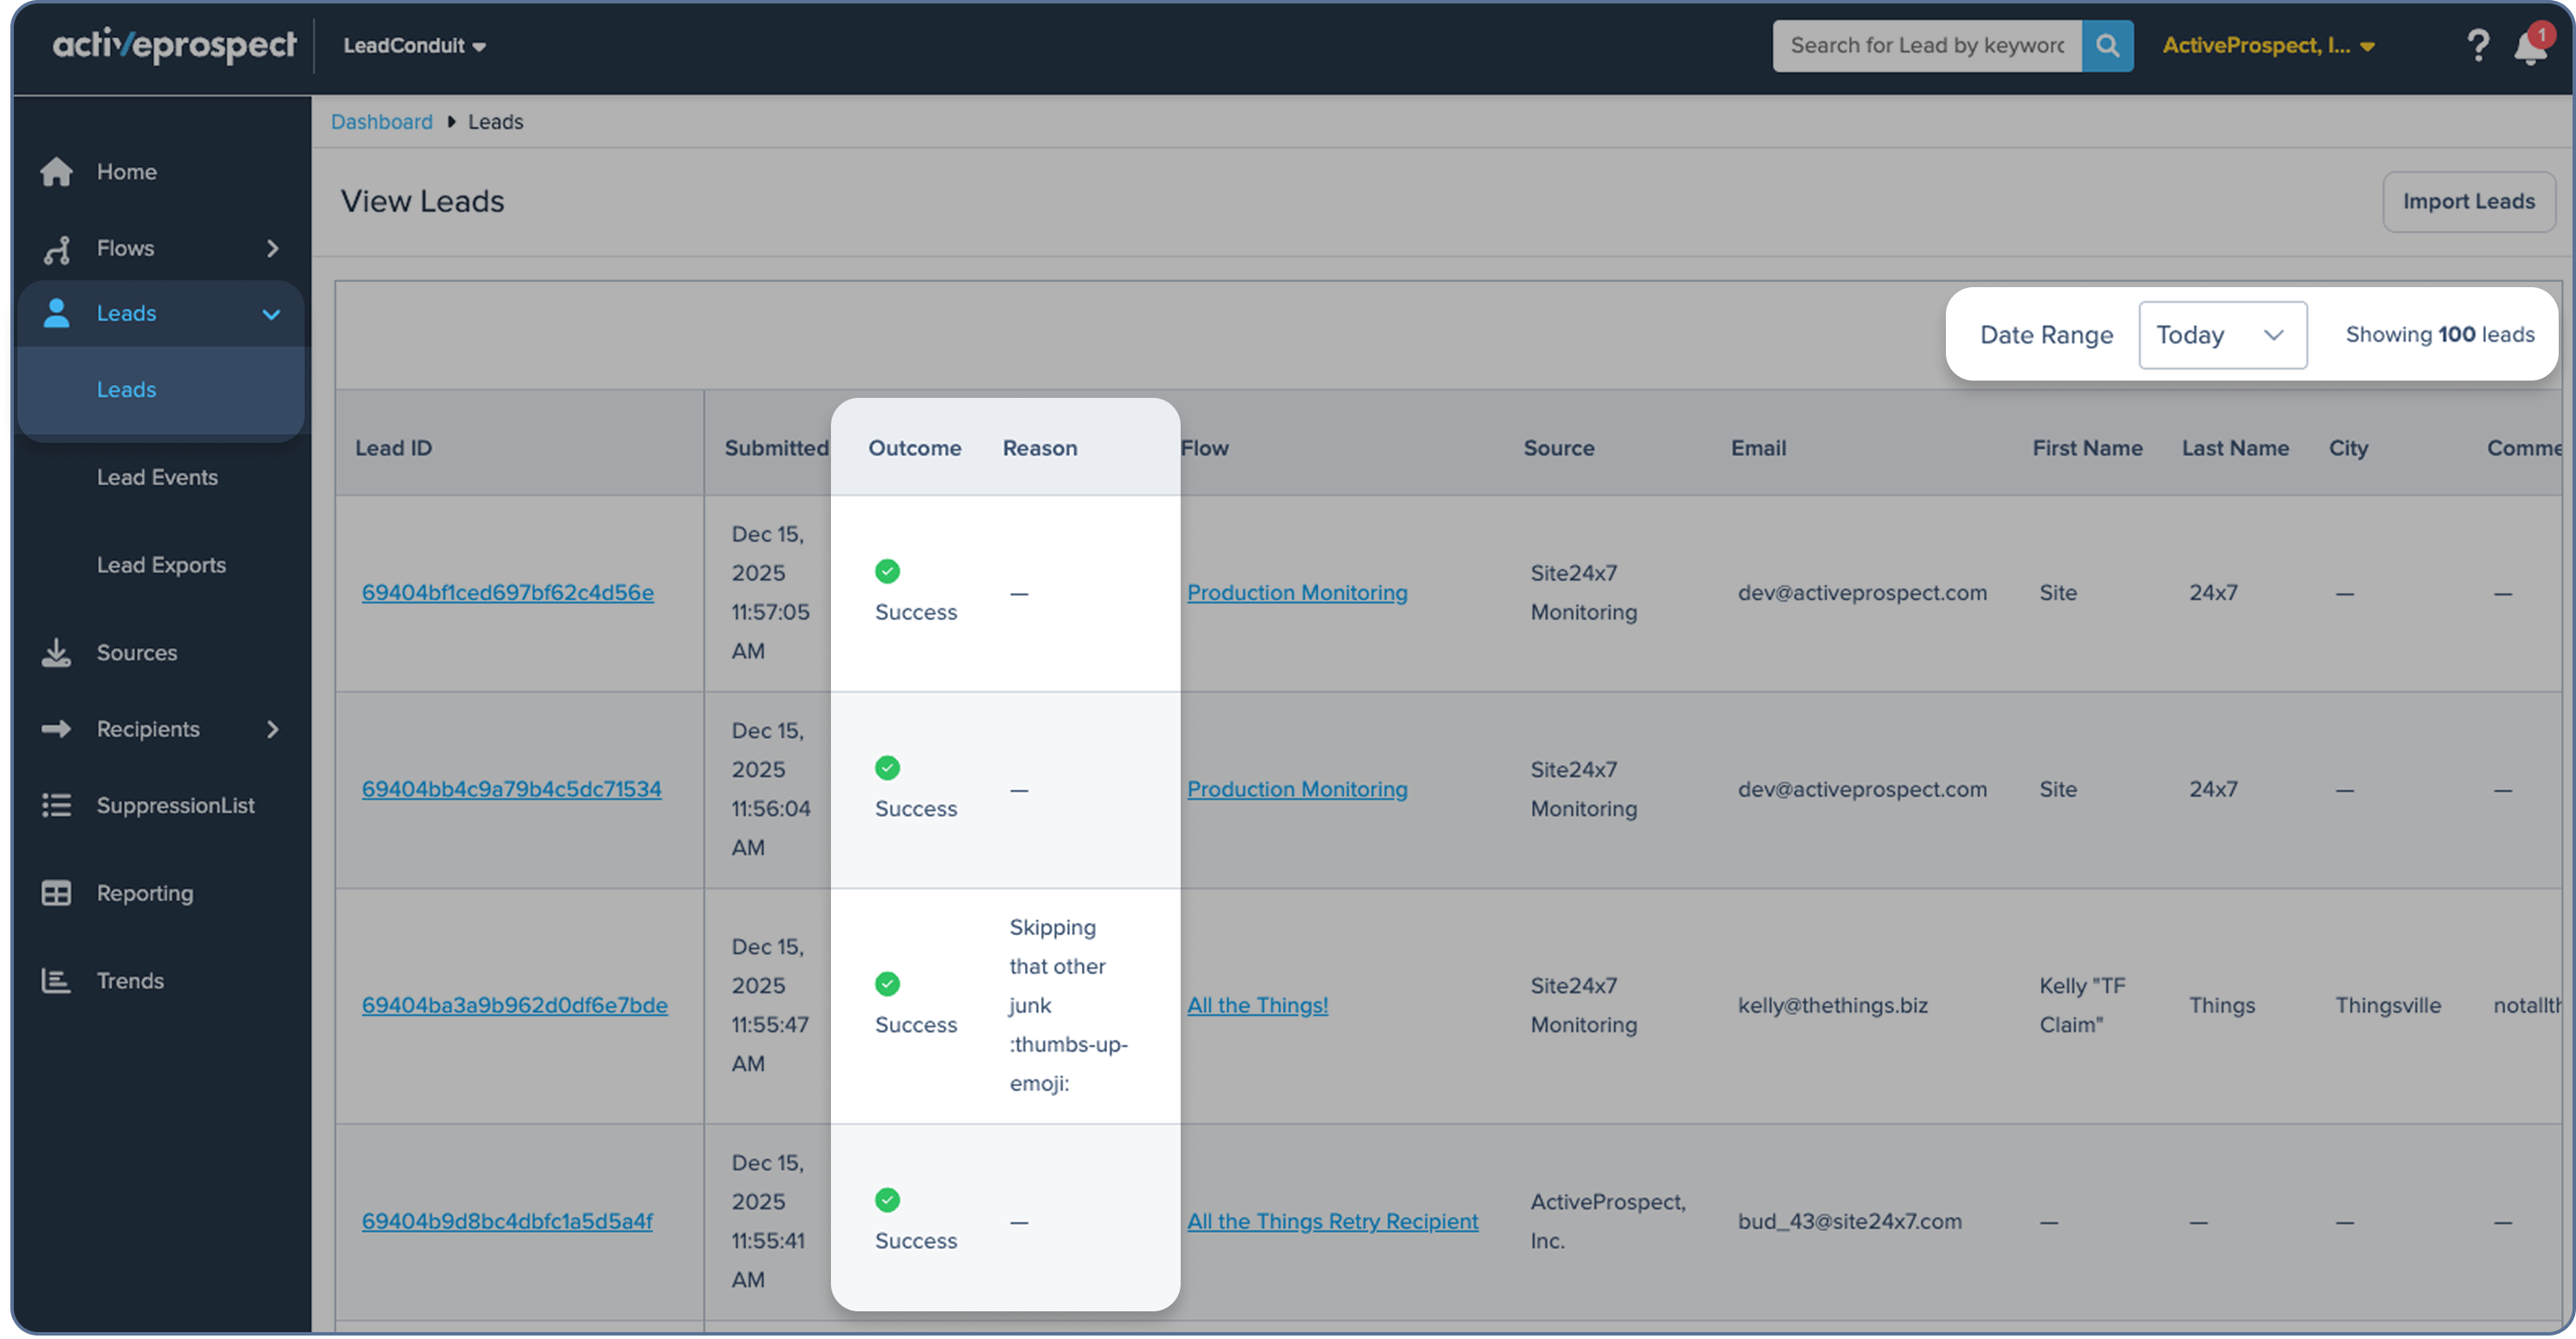Focus the Search for Lead input field
This screenshot has width=2576, height=1339.
click(1927, 45)
